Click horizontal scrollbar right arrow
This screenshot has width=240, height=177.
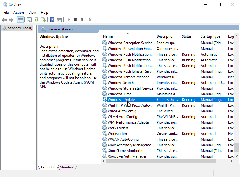[232, 161]
